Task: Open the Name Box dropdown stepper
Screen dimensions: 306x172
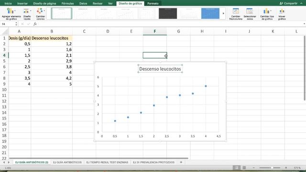Action: click(16, 24)
